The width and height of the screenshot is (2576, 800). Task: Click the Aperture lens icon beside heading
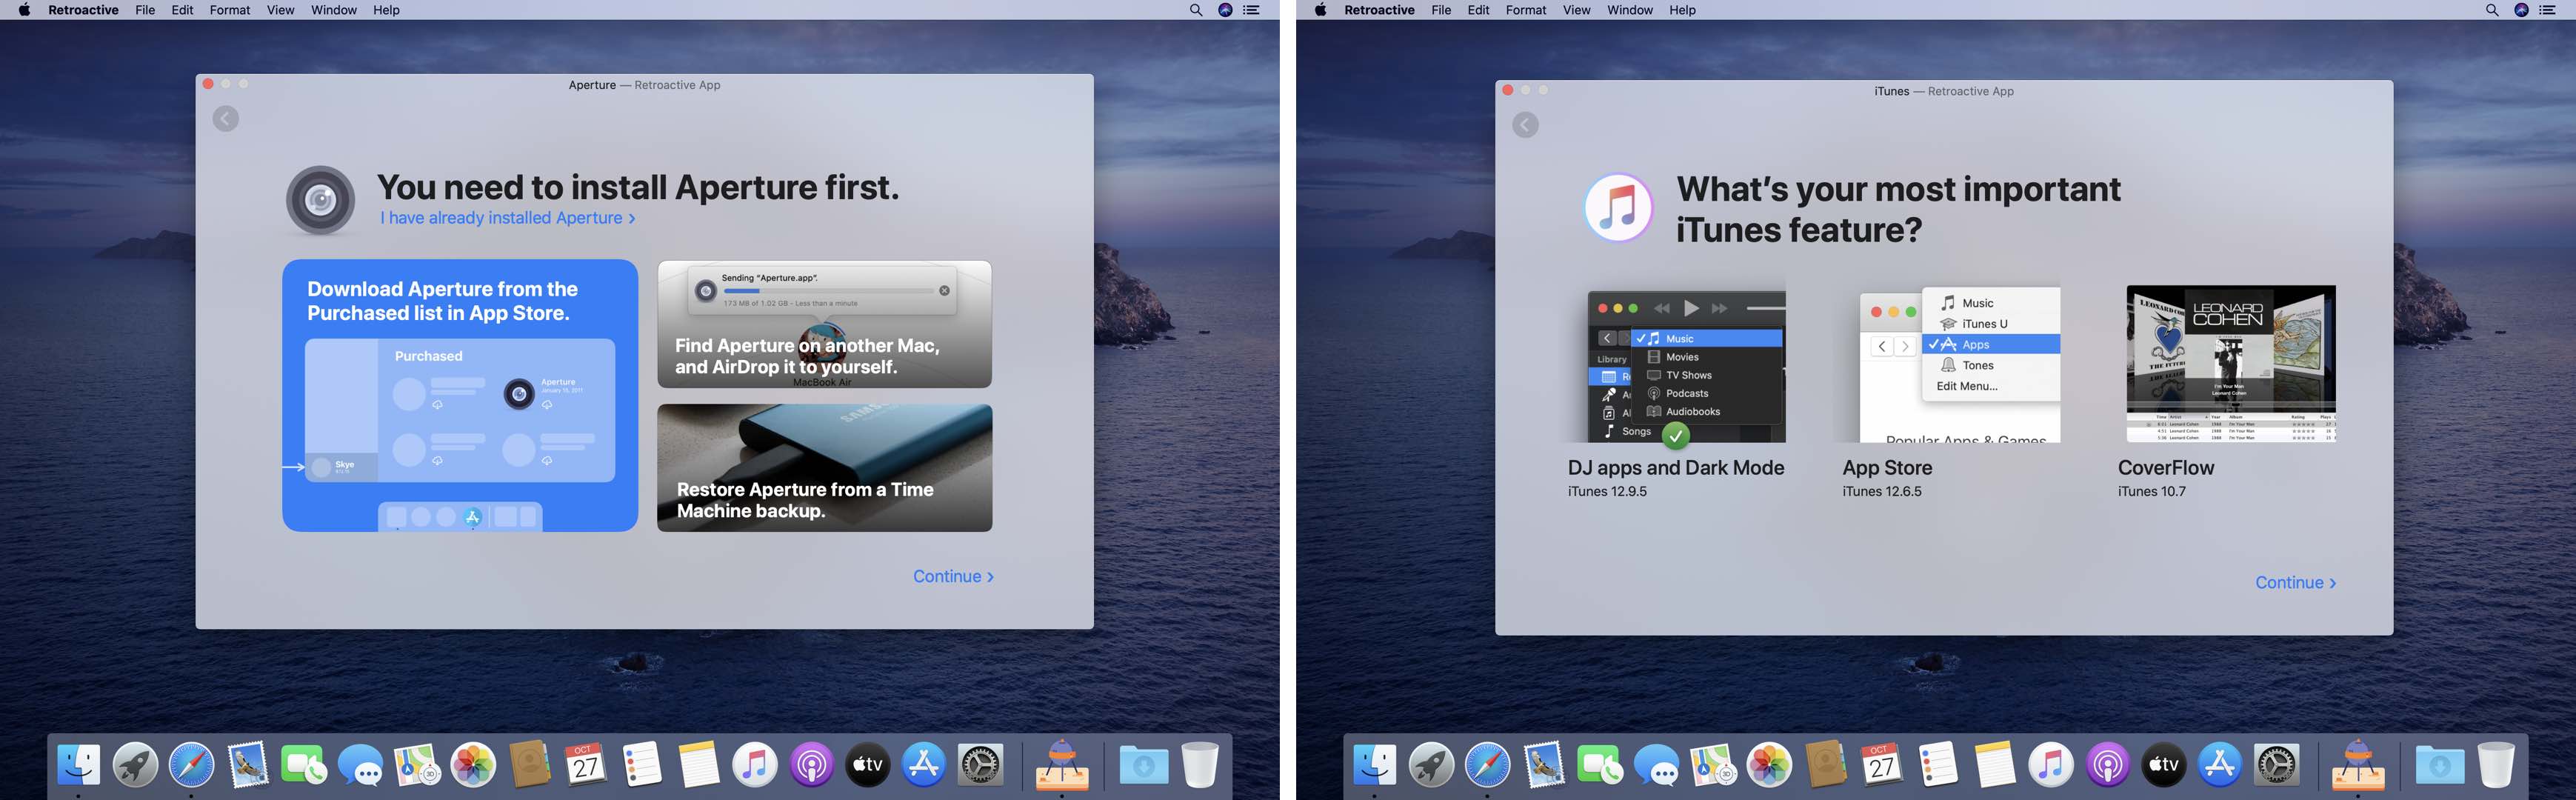[320, 200]
